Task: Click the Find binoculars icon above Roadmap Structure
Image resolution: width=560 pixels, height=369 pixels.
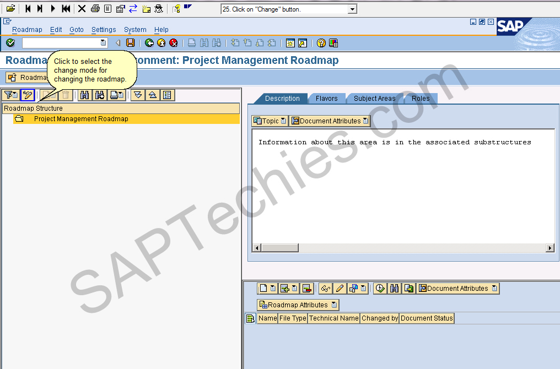Action: coord(85,95)
